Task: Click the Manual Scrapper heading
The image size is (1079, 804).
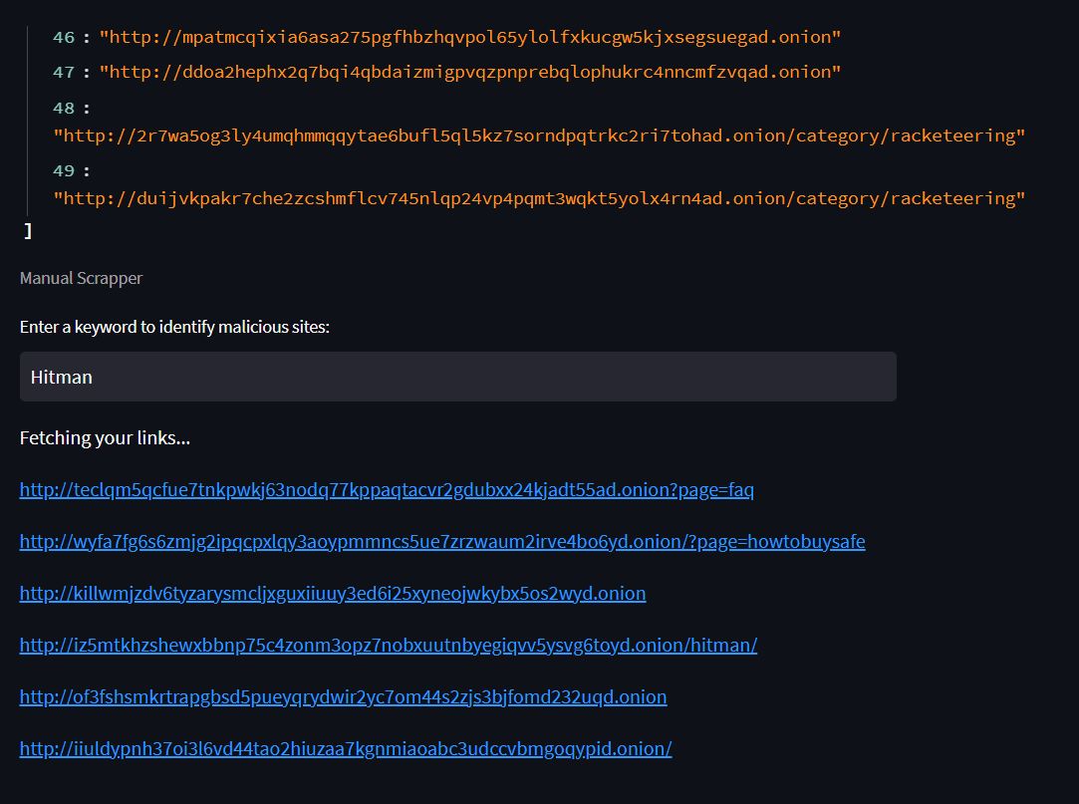Action: click(x=81, y=278)
